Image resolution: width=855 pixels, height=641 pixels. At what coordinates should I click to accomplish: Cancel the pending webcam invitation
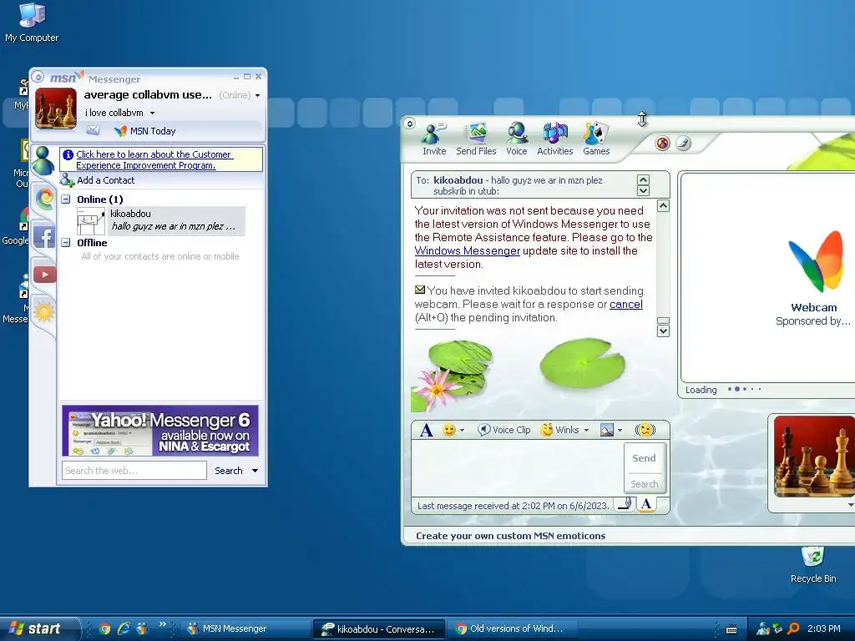(x=626, y=304)
